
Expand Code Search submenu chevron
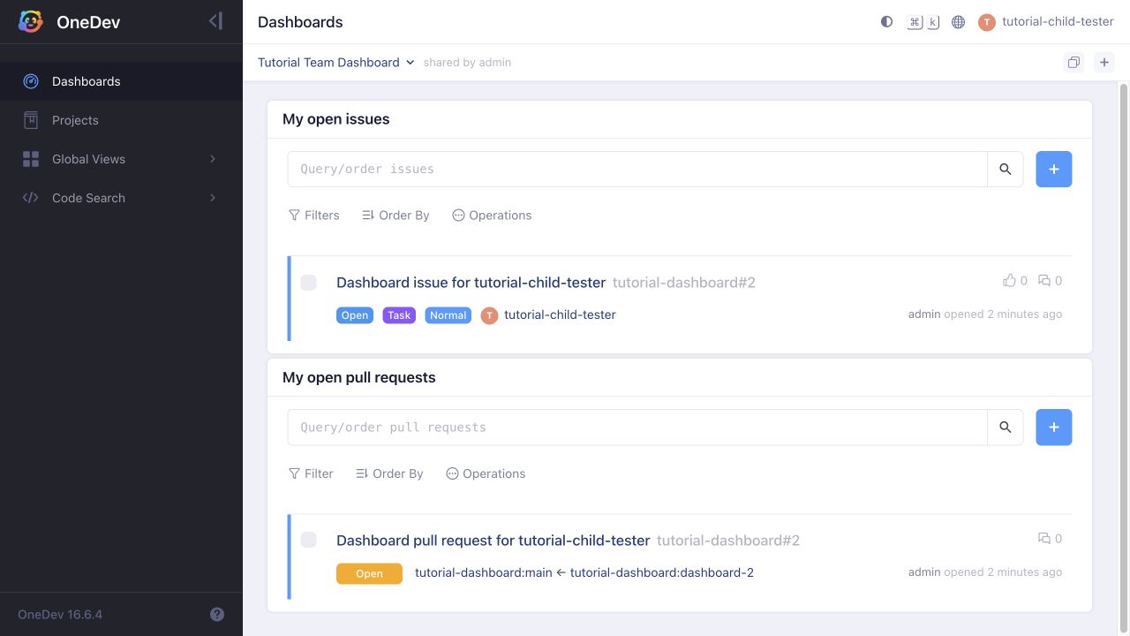213,198
